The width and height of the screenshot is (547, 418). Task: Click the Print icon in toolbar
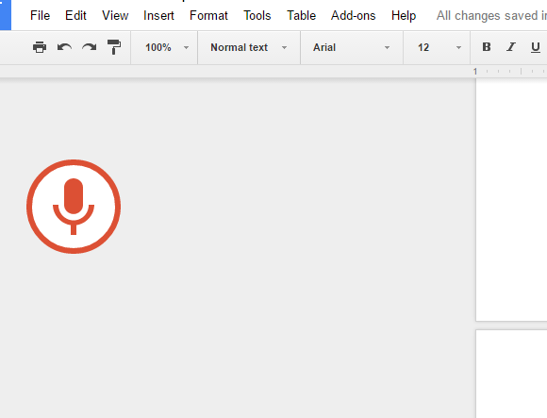tap(40, 47)
